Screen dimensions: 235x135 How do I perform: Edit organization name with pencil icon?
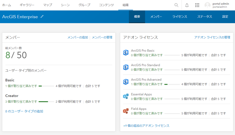click(x=42, y=17)
